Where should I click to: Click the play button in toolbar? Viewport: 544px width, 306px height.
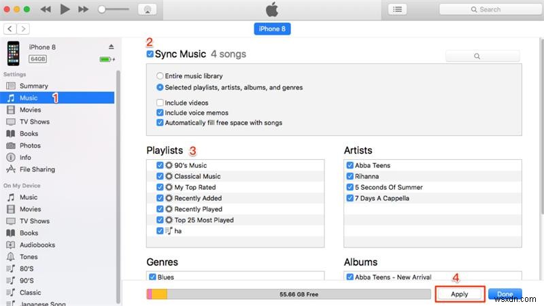click(65, 9)
